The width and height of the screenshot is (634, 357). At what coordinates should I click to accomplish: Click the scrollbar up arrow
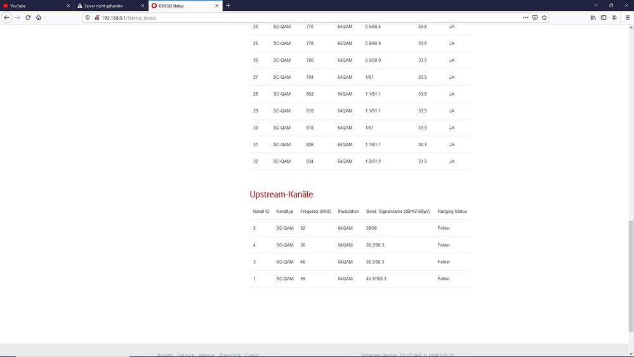coord(631,27)
